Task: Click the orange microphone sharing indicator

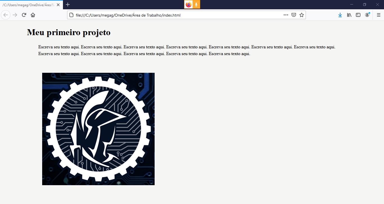Action: pos(196,4)
